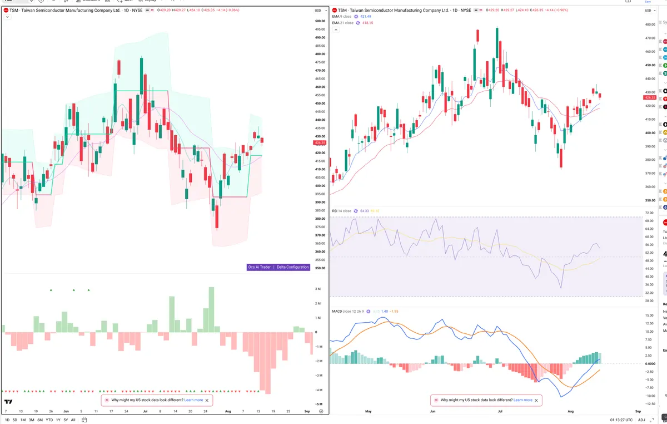Click the EMA 21 refresh icon

click(357, 23)
